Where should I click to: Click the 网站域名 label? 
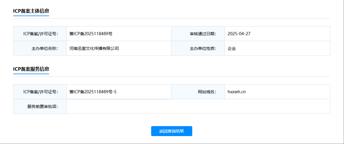pyautogui.click(x=207, y=92)
